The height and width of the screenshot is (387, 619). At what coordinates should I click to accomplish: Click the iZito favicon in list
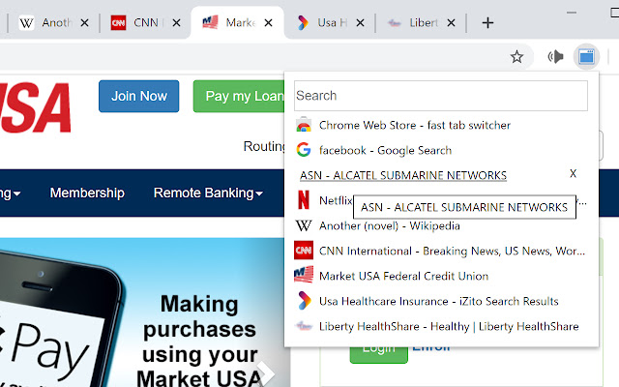click(x=304, y=301)
